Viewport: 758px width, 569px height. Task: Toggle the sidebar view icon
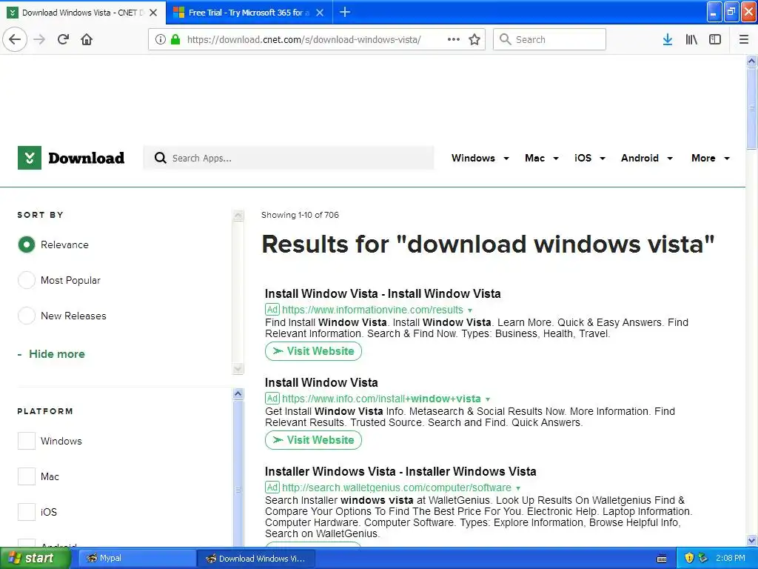pos(715,39)
